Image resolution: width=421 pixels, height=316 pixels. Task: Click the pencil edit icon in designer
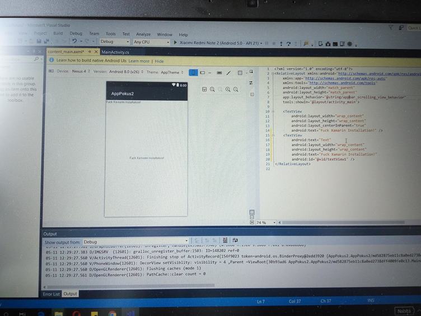(x=228, y=73)
